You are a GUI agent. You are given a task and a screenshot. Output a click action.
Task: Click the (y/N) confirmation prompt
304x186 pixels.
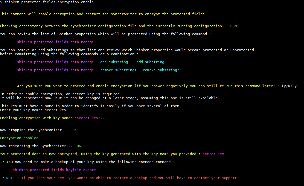point(287,86)
